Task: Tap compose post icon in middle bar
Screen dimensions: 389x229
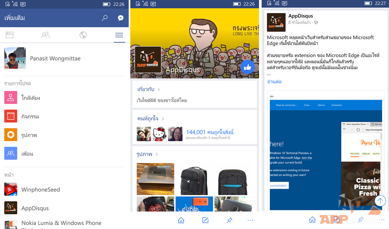Action: click(x=205, y=220)
